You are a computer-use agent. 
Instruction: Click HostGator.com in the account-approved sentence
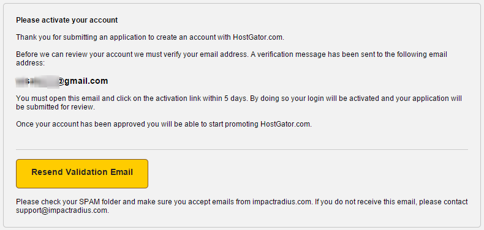[285, 124]
